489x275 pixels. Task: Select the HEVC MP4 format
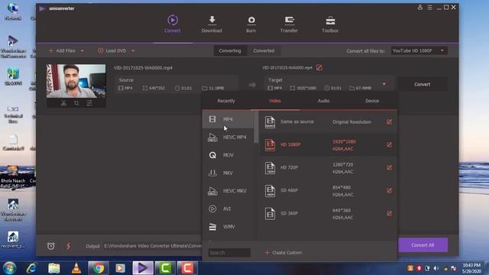pyautogui.click(x=228, y=137)
